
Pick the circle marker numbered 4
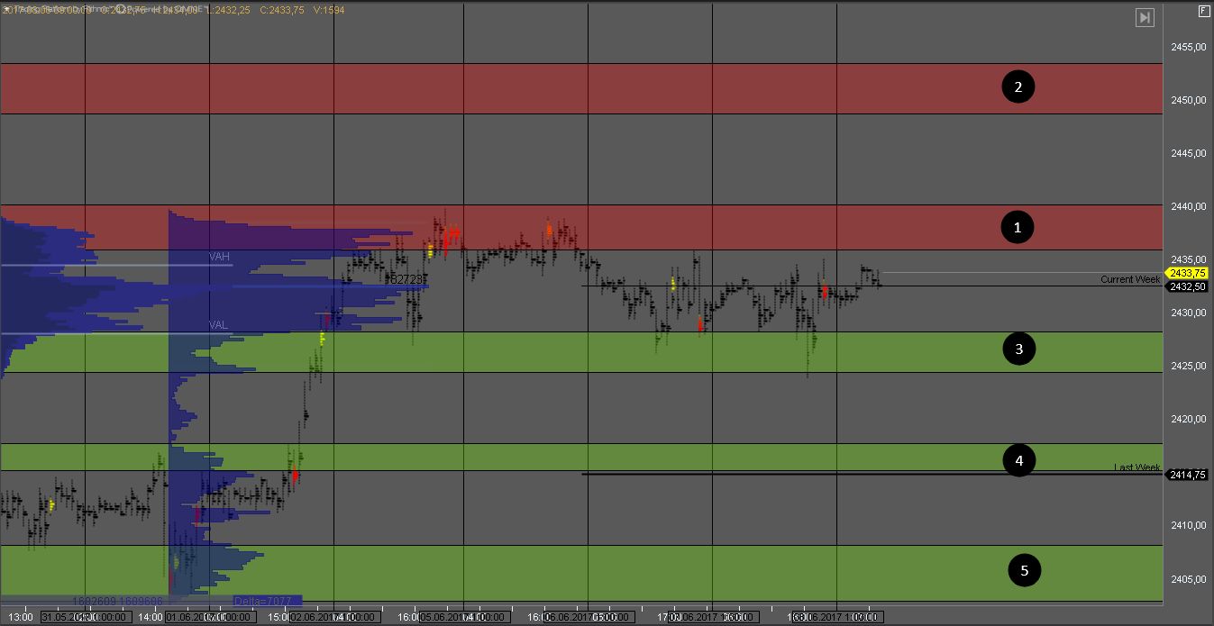1019,461
